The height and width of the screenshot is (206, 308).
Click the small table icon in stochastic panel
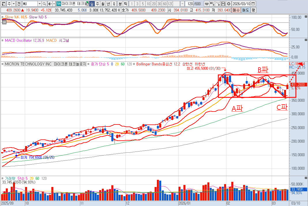(x=4, y=22)
